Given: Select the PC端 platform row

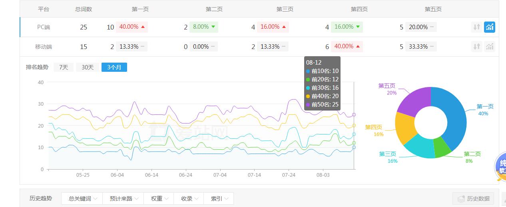Looking at the screenshot, I should point(44,27).
